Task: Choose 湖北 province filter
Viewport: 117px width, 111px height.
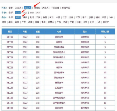Action: coord(10,22)
